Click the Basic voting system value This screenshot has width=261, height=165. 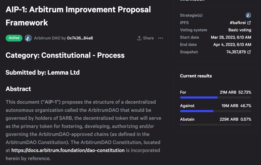240,30
